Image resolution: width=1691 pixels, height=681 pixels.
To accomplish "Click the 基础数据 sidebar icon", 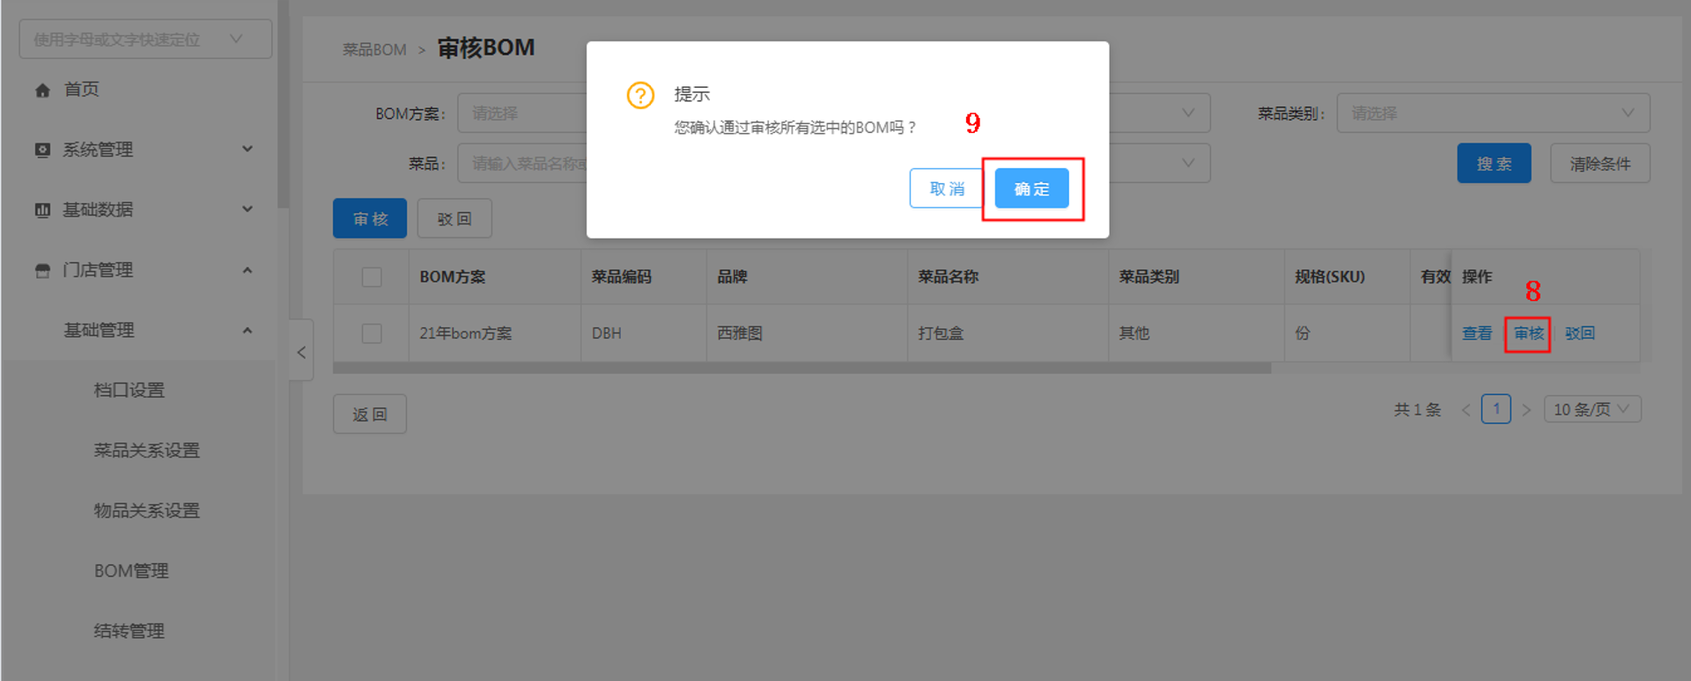I will tap(42, 209).
